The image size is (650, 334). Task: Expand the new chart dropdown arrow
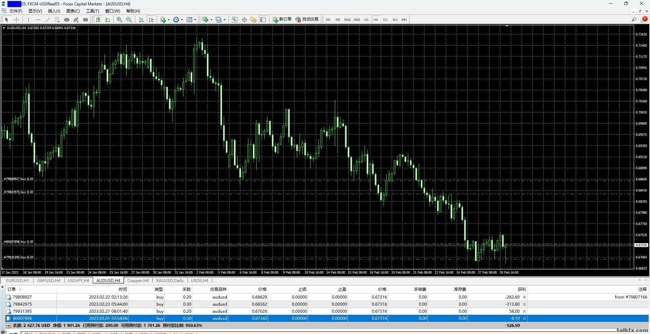pos(211,20)
